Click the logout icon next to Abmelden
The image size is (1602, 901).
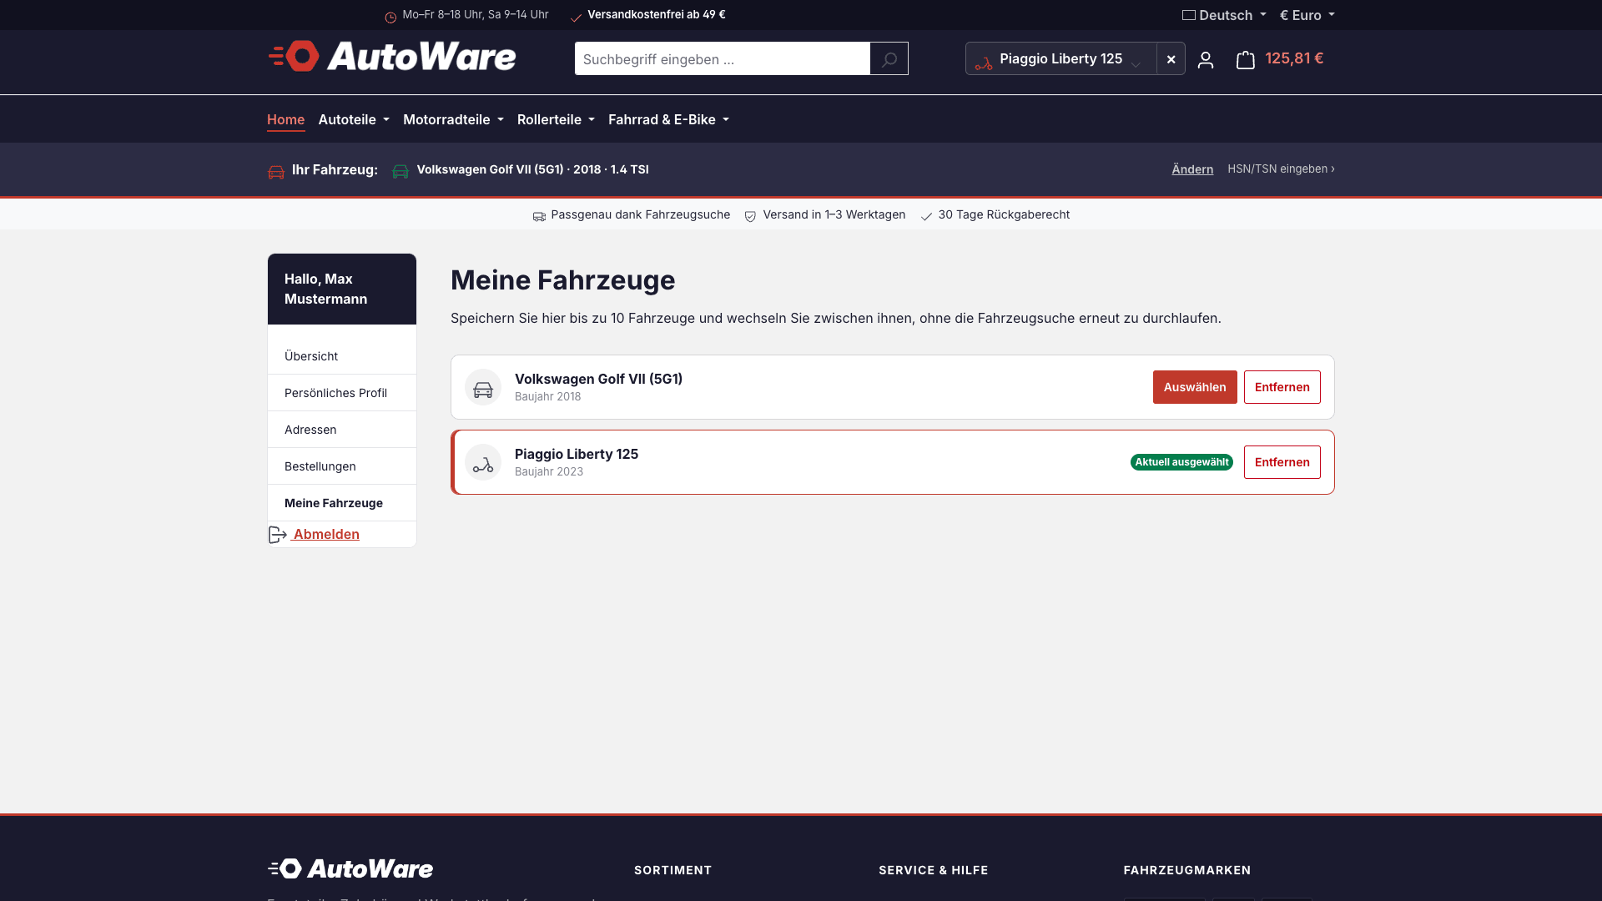(277, 535)
